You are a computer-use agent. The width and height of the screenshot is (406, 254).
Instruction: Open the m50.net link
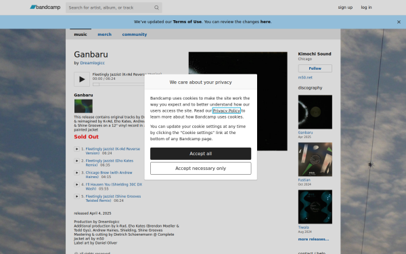[x=305, y=77]
